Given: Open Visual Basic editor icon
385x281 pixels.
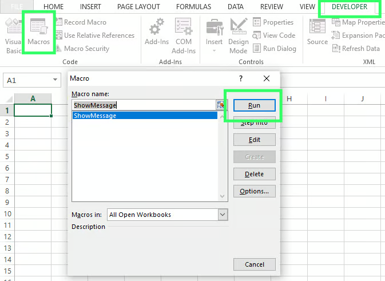Looking at the screenshot, I should tap(13, 34).
